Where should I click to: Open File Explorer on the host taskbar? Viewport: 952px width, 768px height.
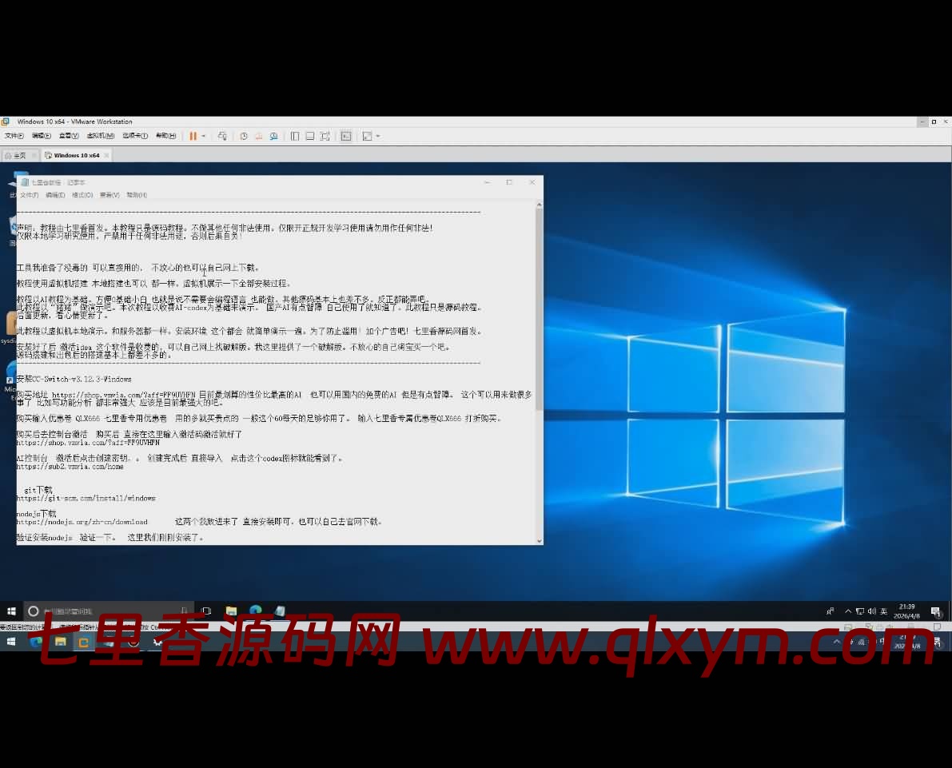60,641
